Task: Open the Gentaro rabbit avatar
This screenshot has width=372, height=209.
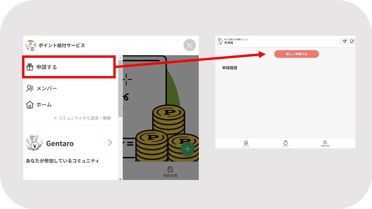Action: coord(34,143)
